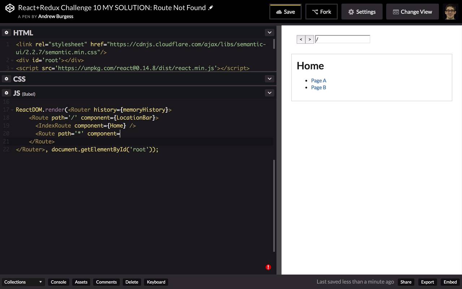Open pen Settings
The width and height of the screenshot is (462, 289).
point(362,12)
